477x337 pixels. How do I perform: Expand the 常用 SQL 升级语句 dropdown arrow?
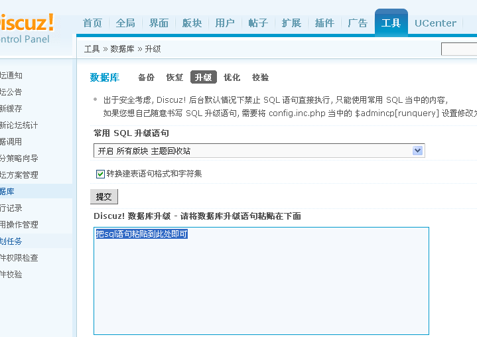[417, 151]
